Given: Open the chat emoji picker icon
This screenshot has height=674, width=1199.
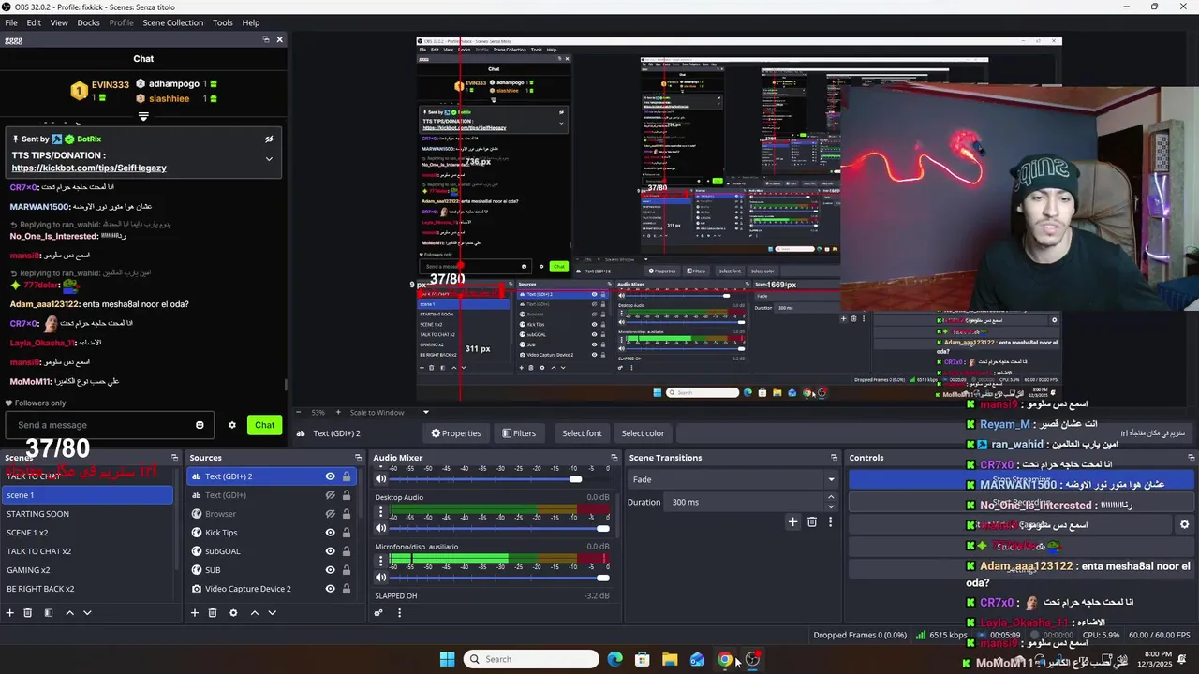Looking at the screenshot, I should tap(200, 425).
